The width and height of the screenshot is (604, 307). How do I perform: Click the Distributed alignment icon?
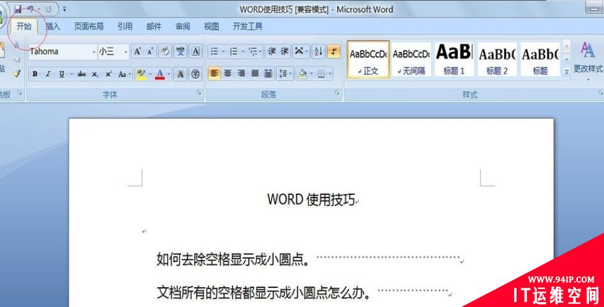(269, 74)
